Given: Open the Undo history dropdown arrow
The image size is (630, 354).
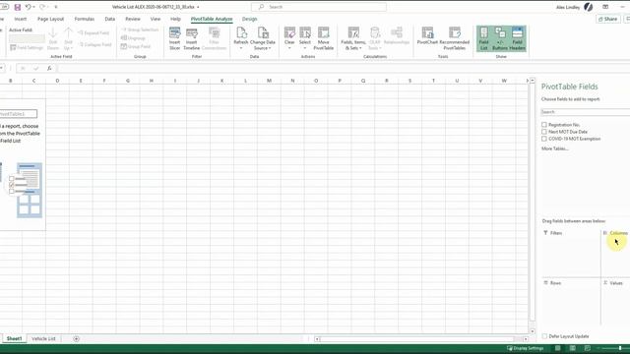Looking at the screenshot, I should pyautogui.click(x=33, y=7).
